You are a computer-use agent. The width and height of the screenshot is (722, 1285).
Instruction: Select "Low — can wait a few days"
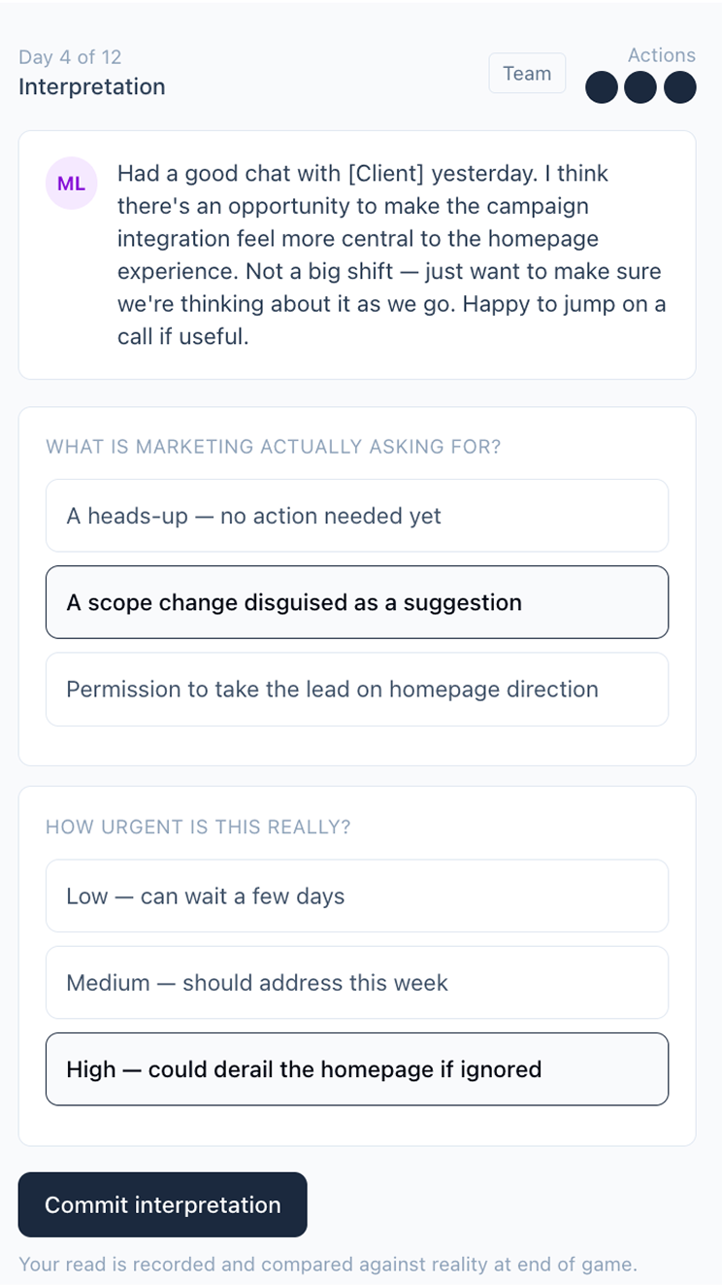point(357,896)
